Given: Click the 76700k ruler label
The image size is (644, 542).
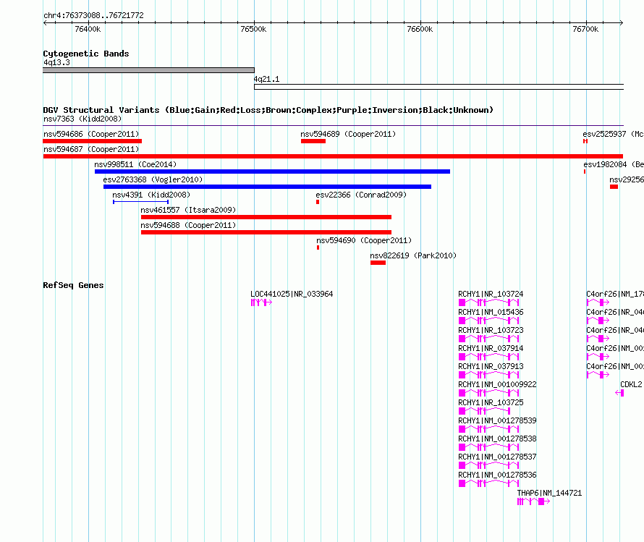Looking at the screenshot, I should click(x=585, y=29).
